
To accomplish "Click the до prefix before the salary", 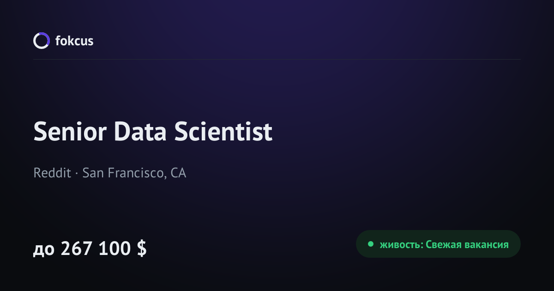I will pos(44,250).
